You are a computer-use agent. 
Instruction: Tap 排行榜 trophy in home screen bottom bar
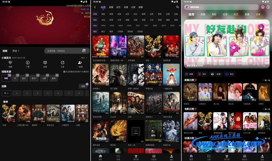pyautogui.click(x=227, y=157)
